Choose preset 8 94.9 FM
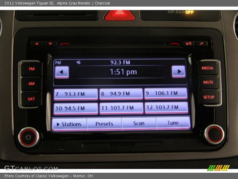 [121, 94]
